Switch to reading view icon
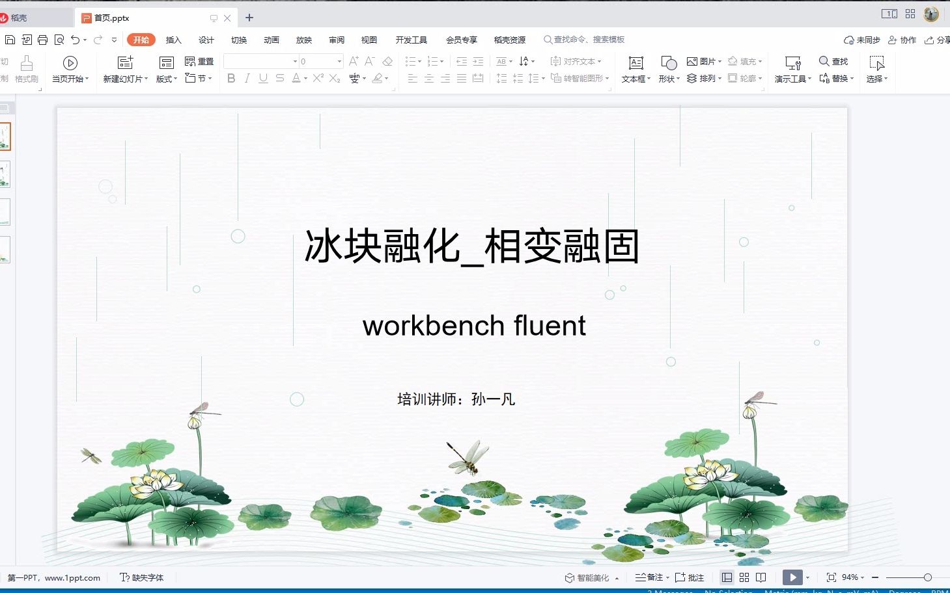Viewport: 950px width, 593px height. pyautogui.click(x=761, y=577)
